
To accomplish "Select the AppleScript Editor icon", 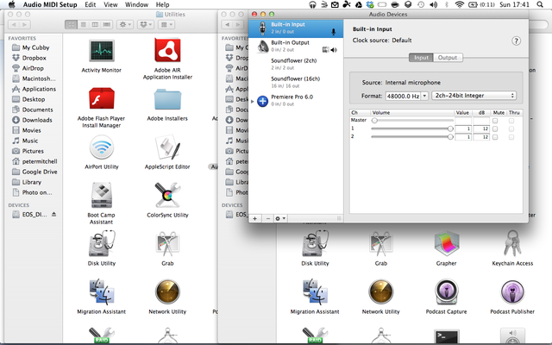I will coord(167,147).
